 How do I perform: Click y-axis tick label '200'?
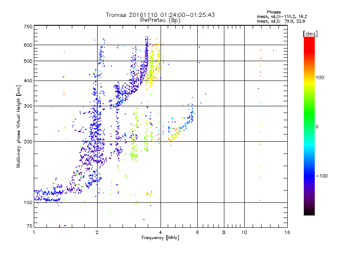(x=28, y=142)
